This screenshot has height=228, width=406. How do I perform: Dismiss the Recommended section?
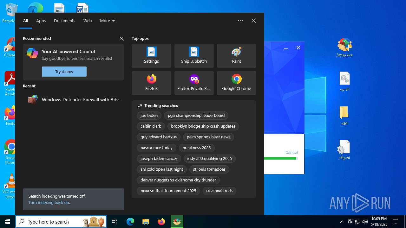pos(121,39)
